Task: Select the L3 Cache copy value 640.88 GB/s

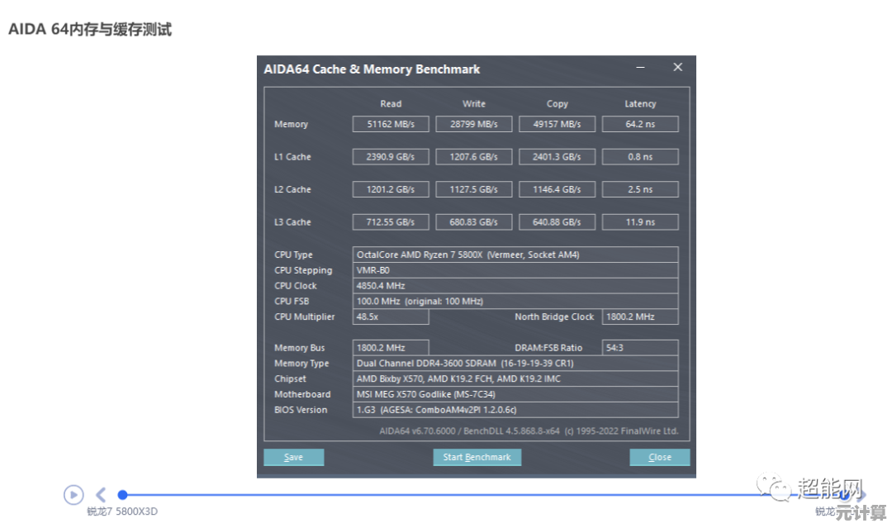Action: click(557, 222)
